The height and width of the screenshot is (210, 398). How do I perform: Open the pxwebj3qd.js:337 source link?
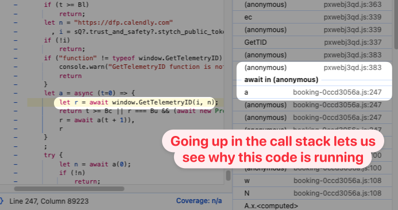click(353, 42)
